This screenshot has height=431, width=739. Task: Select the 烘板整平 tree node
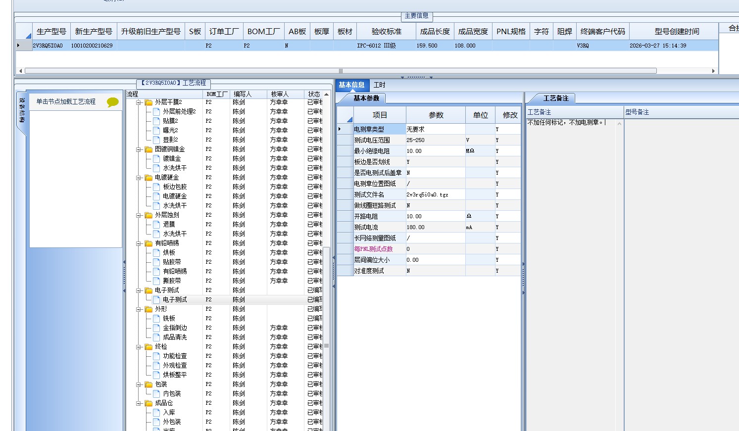click(x=175, y=375)
